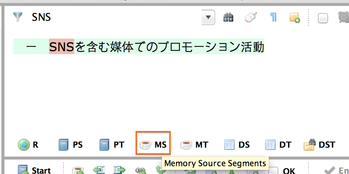Screen dimensions: 349x174
Task: Click the gear icon at the top right
Action: 343,17
